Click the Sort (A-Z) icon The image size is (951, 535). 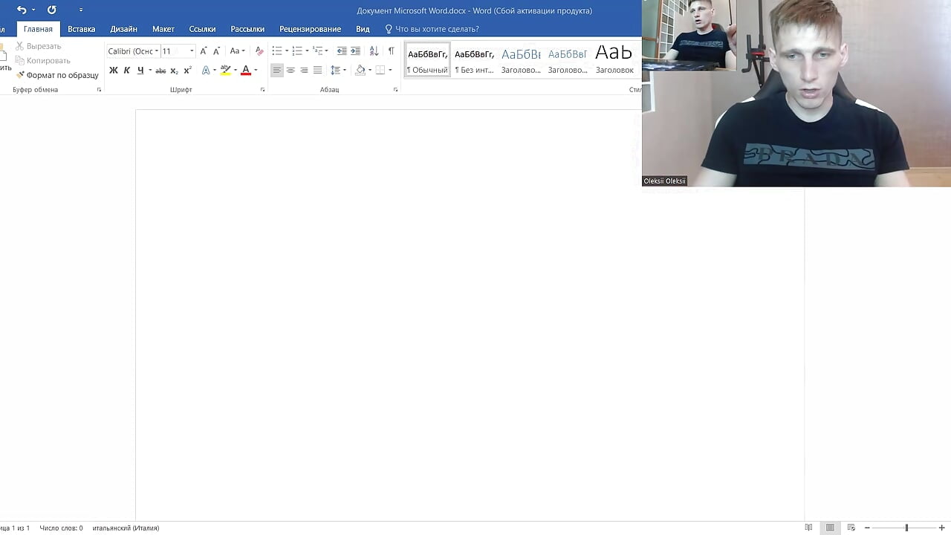374,51
